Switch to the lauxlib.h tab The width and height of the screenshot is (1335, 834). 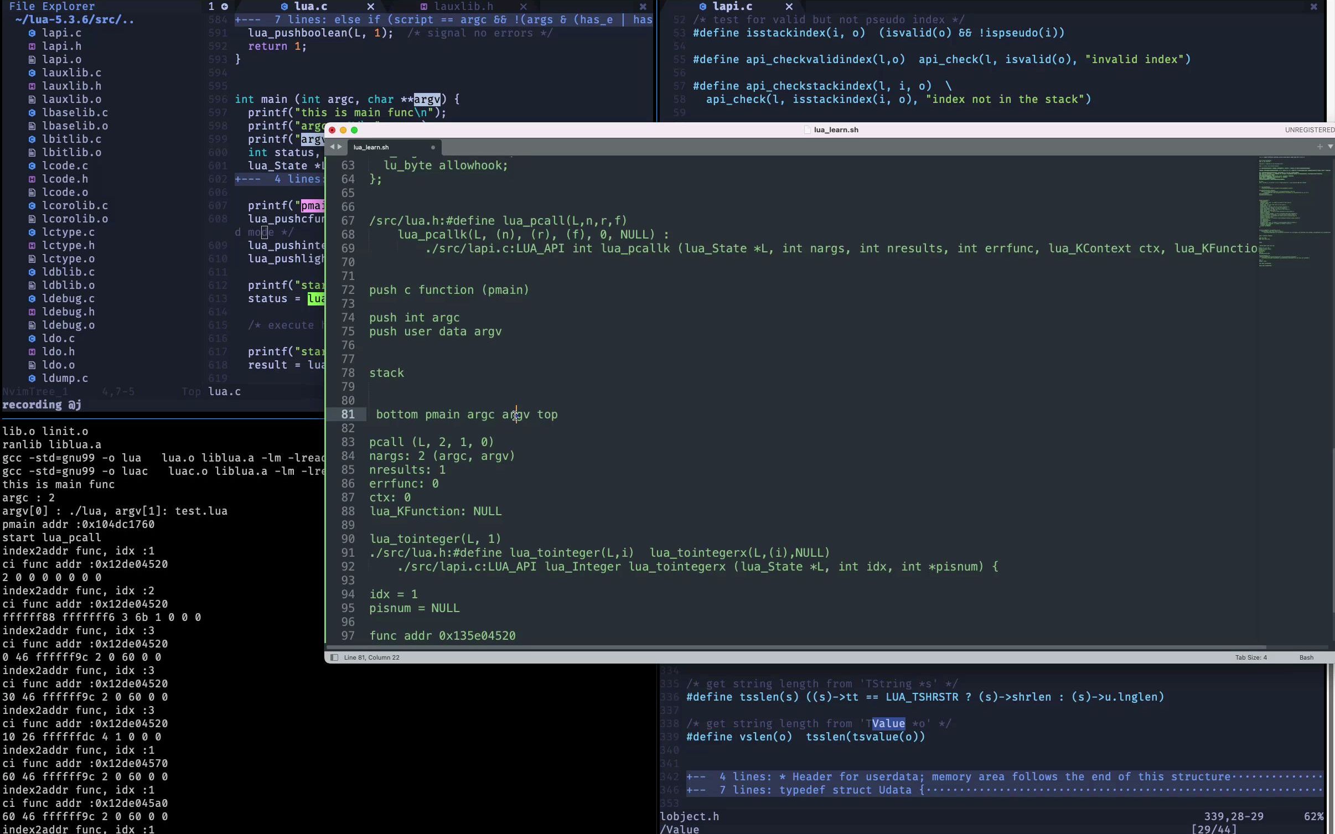(463, 7)
